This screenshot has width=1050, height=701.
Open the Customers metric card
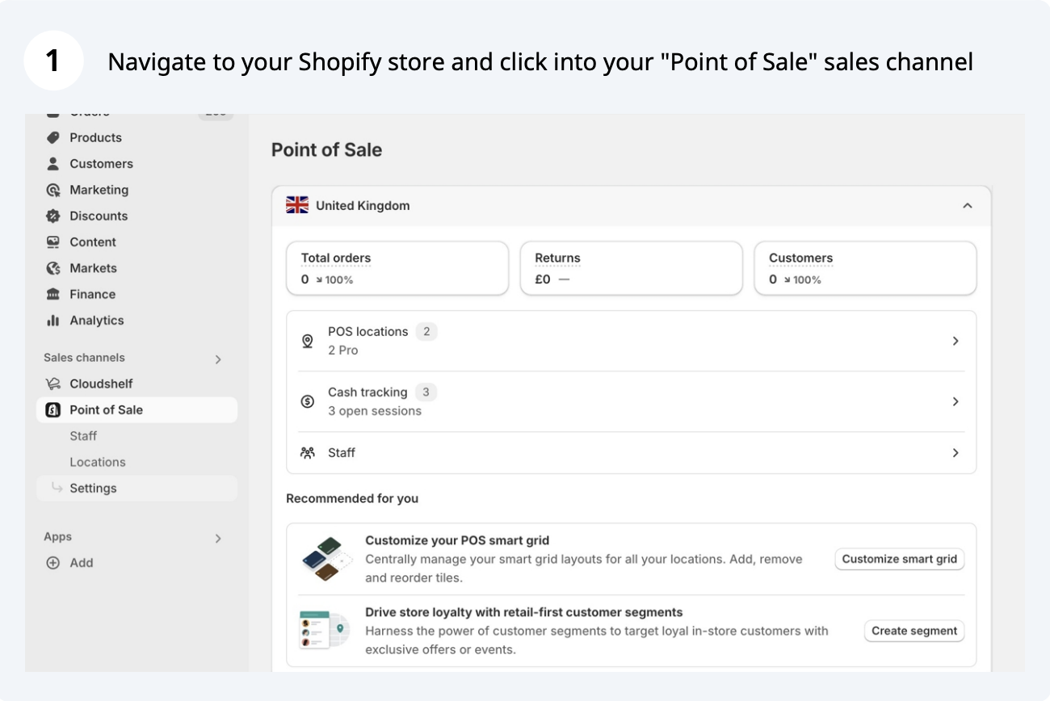[x=865, y=268]
